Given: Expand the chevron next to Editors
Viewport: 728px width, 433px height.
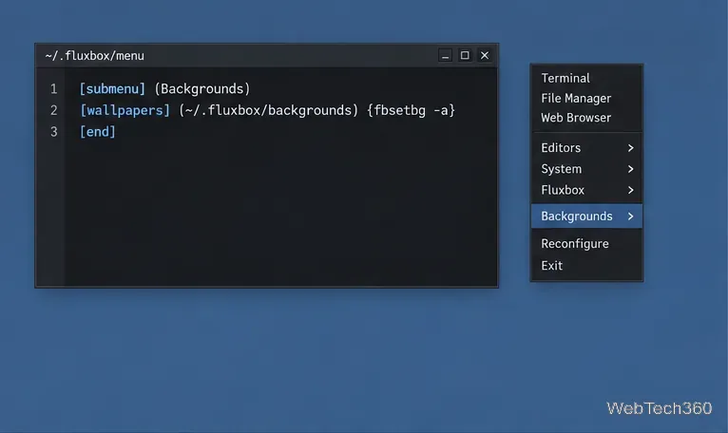Looking at the screenshot, I should (x=630, y=147).
